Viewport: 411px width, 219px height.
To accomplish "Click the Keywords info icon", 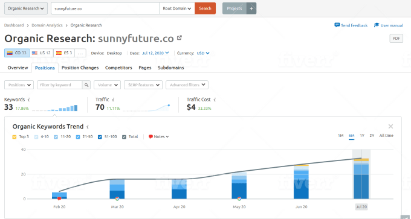I will [28, 100].
